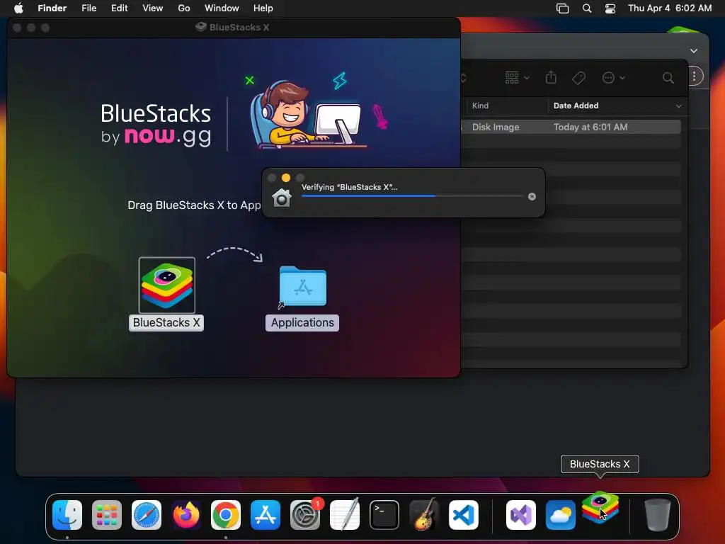Select the Applications folder shortcut

coord(303,287)
